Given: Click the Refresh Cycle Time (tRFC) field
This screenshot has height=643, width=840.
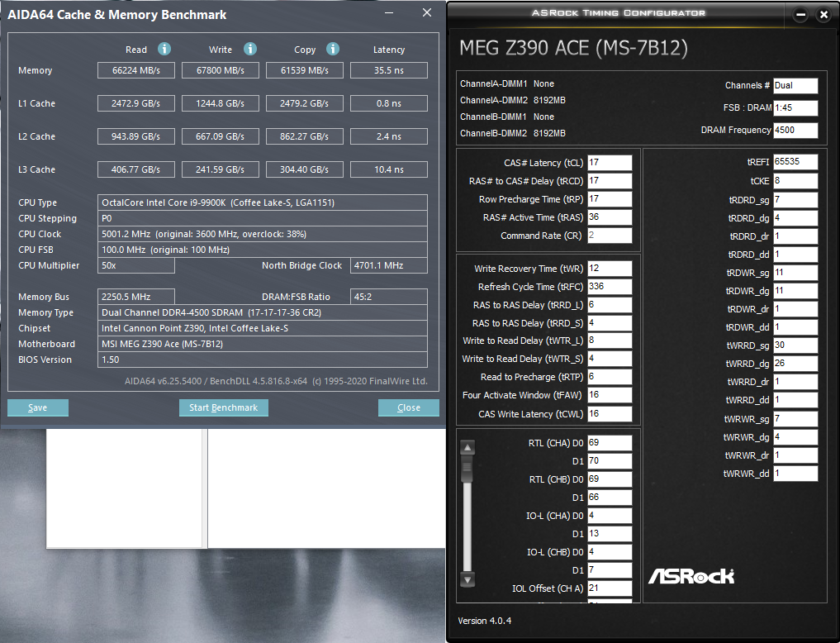Looking at the screenshot, I should pyautogui.click(x=610, y=287).
